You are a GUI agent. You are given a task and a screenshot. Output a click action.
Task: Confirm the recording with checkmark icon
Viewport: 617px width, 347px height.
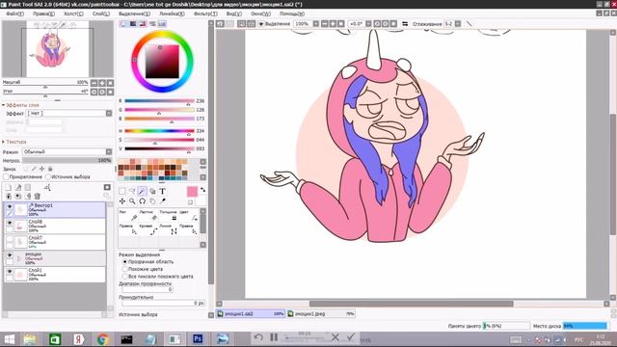(351, 337)
